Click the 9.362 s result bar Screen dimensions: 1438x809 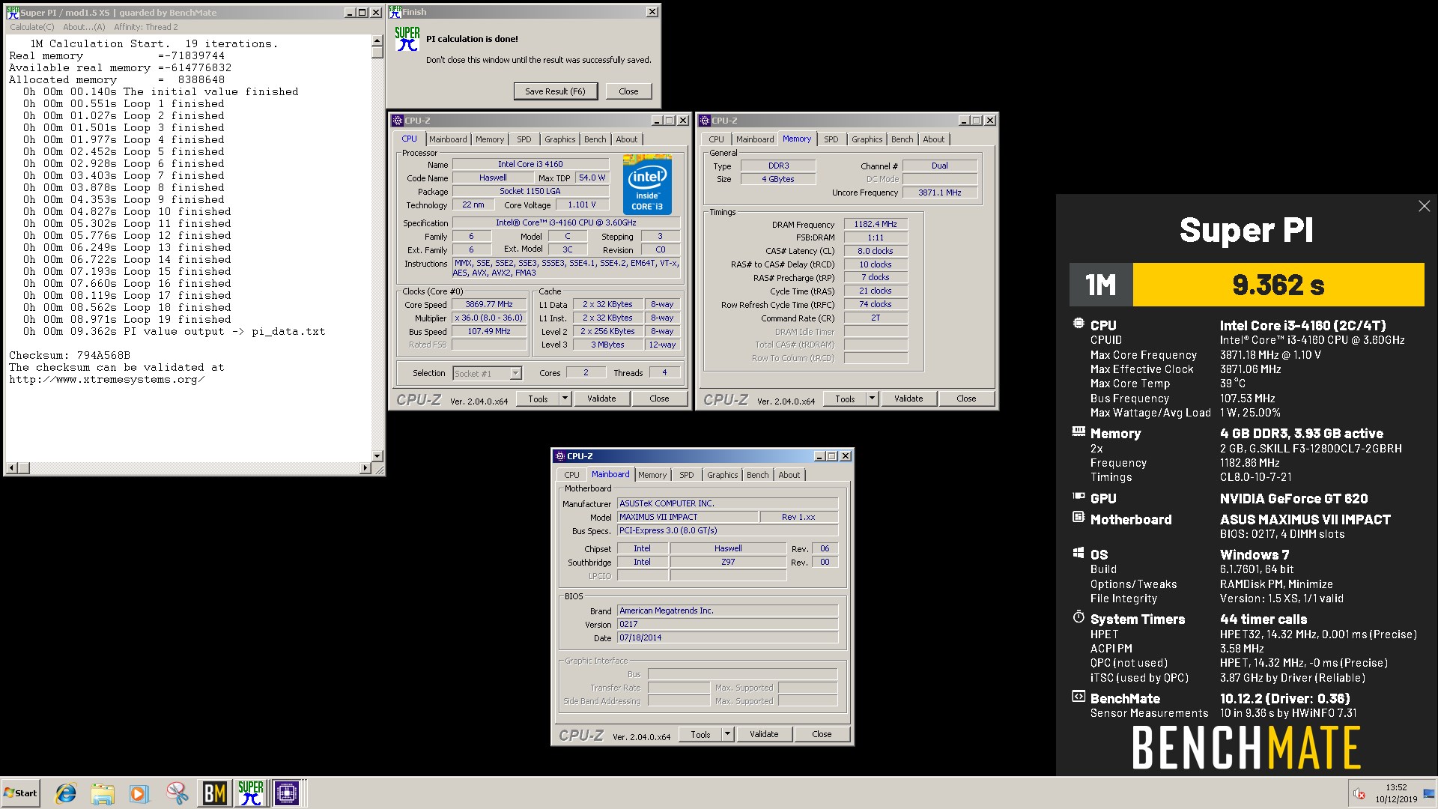coord(1278,285)
